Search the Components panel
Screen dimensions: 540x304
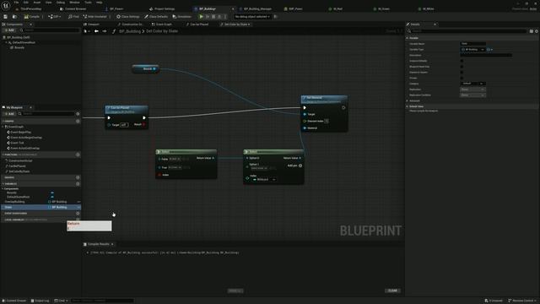[x=51, y=30]
